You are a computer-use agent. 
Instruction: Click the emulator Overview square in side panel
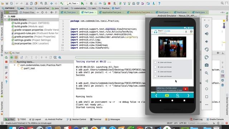point(206,97)
